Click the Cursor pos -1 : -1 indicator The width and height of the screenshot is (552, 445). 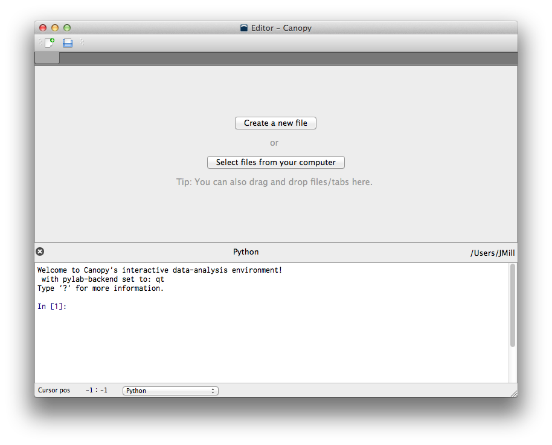point(72,390)
